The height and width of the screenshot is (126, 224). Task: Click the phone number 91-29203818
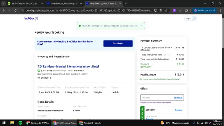[x=44, y=78]
